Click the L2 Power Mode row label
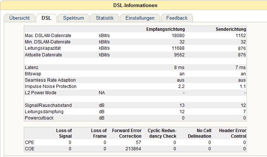This screenshot has width=267, height=157. pos(40,92)
